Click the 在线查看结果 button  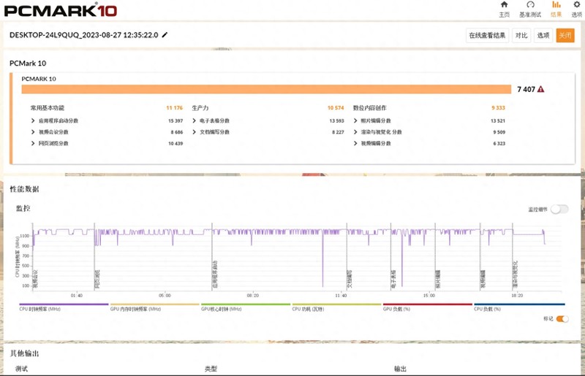487,36
